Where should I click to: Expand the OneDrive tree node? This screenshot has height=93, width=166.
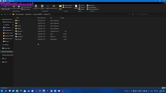pos(1,45)
